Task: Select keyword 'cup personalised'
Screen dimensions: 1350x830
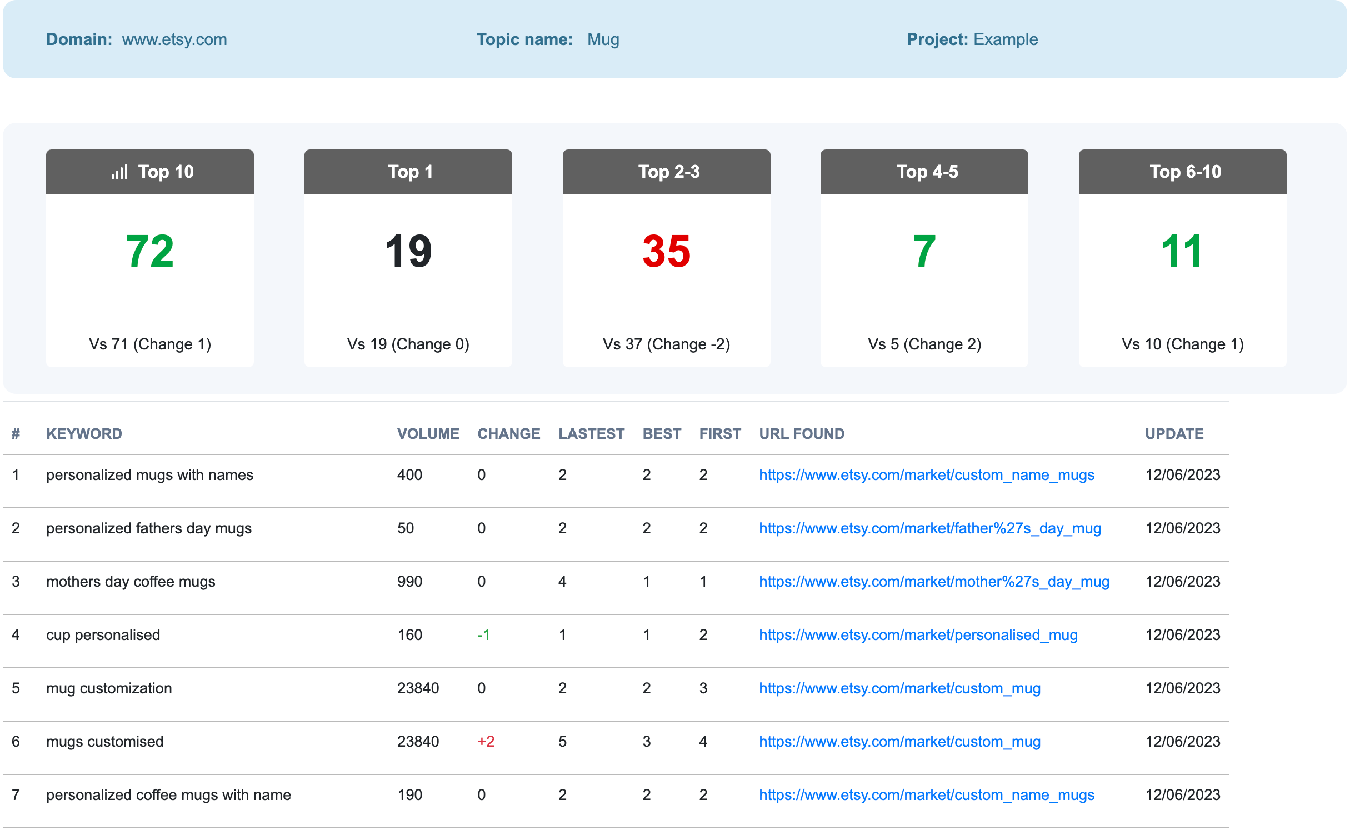Action: click(103, 636)
